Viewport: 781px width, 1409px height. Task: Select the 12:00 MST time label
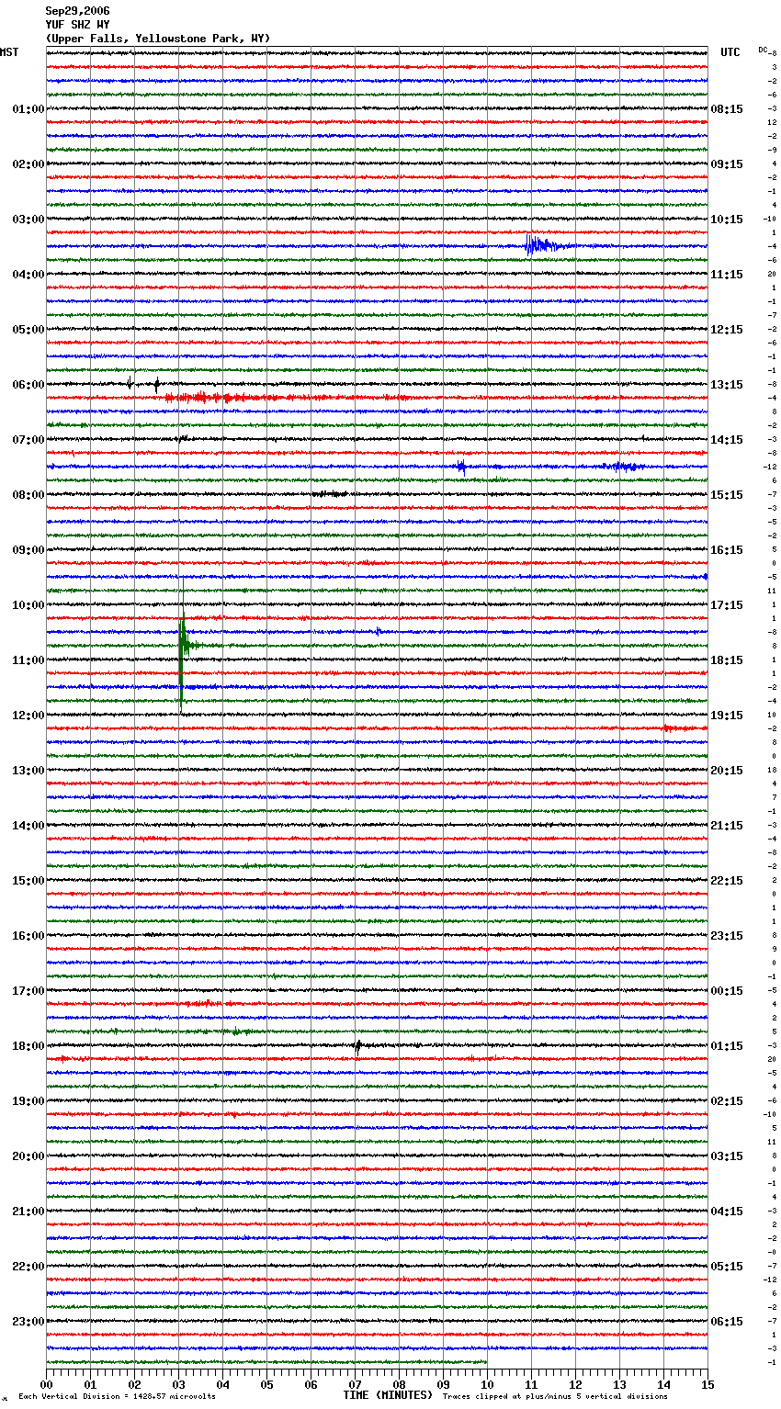(x=28, y=716)
